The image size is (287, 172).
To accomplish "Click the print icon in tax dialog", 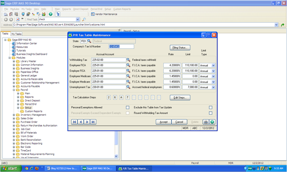I will point(206,122).
